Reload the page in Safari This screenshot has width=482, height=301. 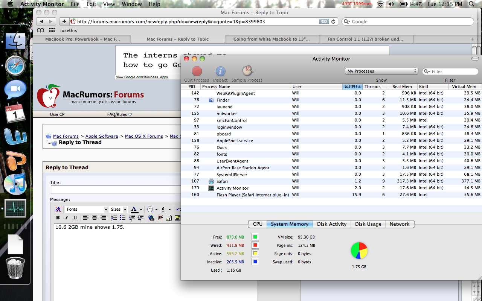[333, 21]
